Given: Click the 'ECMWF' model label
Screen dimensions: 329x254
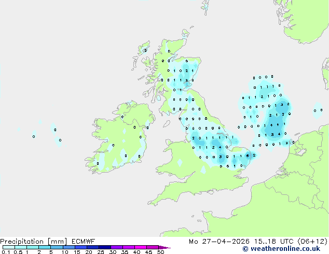Looking at the screenshot, I should click(x=84, y=242).
